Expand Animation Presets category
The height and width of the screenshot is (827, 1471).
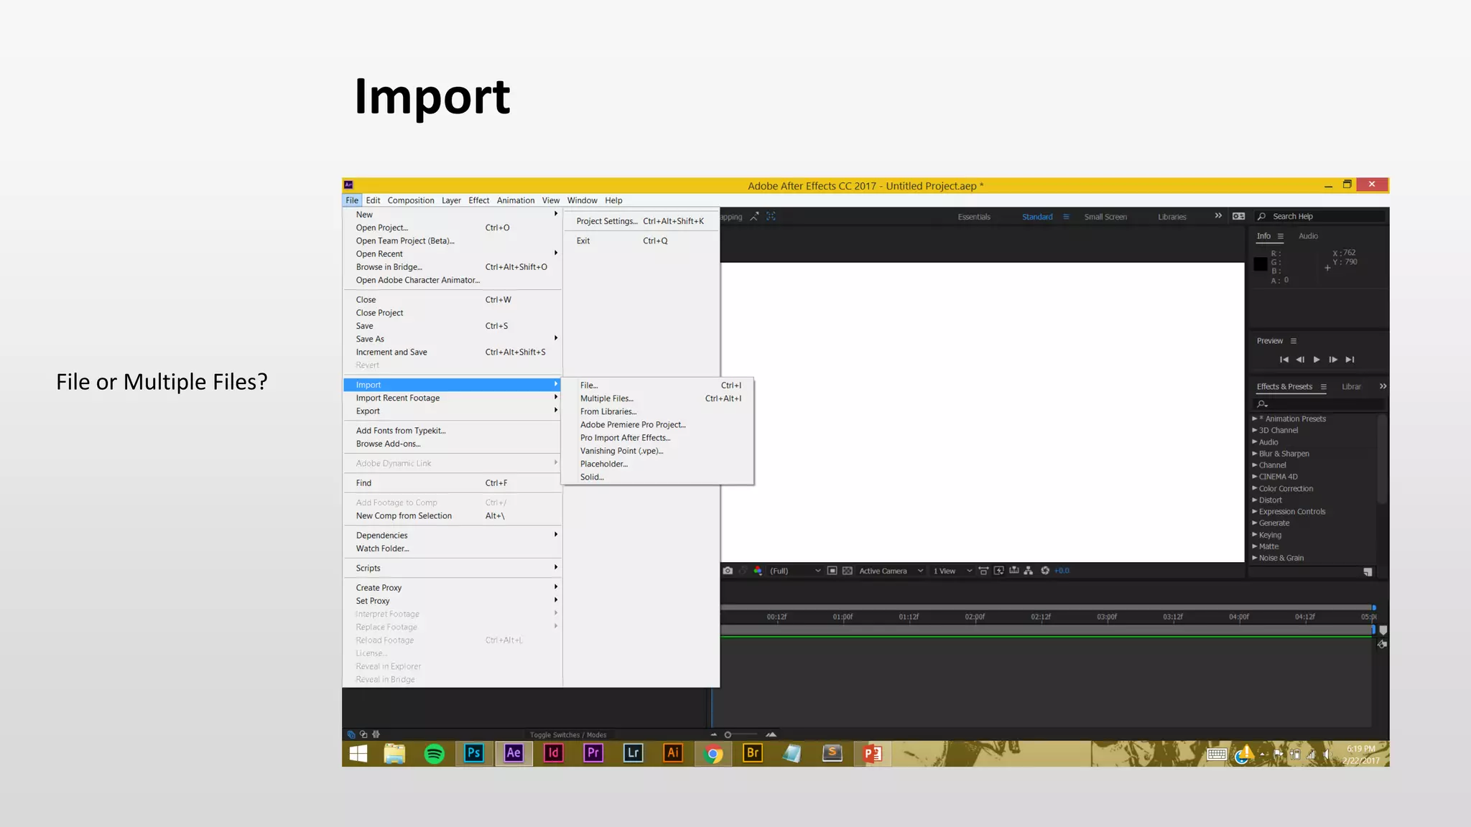click(1255, 419)
